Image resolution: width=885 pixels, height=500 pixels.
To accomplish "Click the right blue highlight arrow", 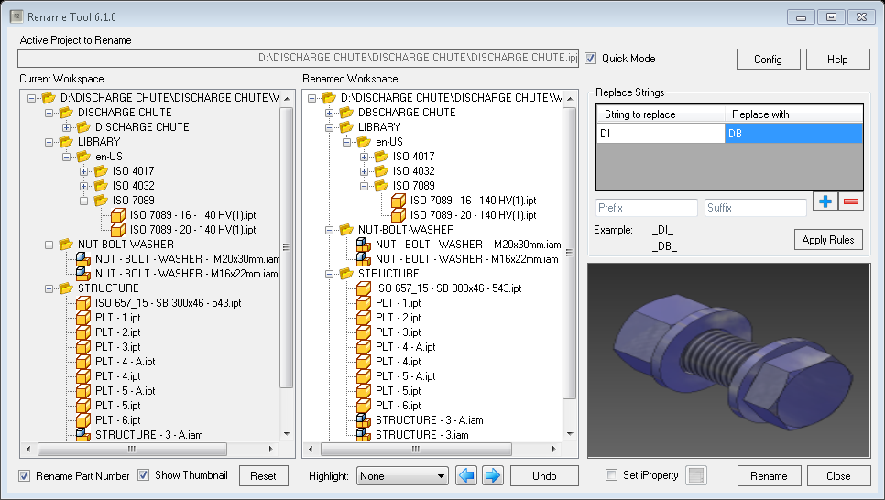I will pos(492,475).
